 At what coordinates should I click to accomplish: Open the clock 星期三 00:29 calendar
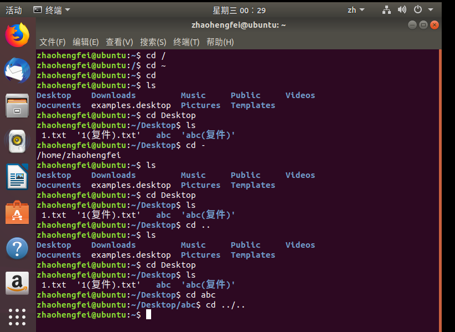click(x=239, y=11)
